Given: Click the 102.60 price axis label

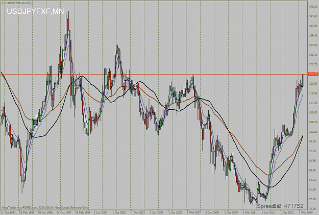Looking at the screenshot, I should click(313, 132).
